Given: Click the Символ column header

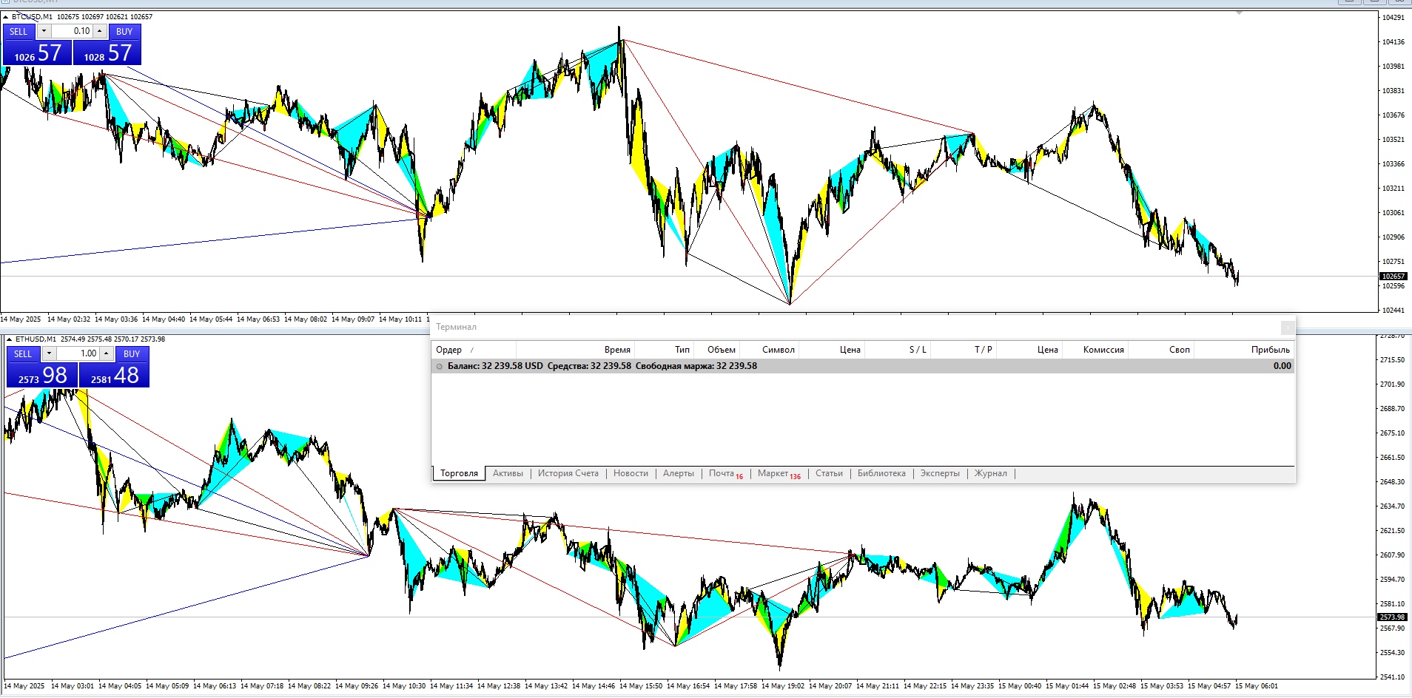Looking at the screenshot, I should (769, 350).
